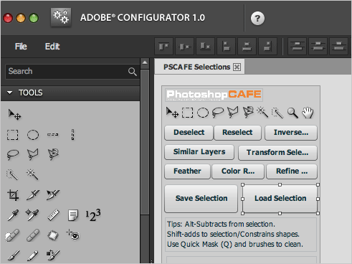Click the Inverse... button
This screenshot has width=352, height=264.
pos(291,133)
